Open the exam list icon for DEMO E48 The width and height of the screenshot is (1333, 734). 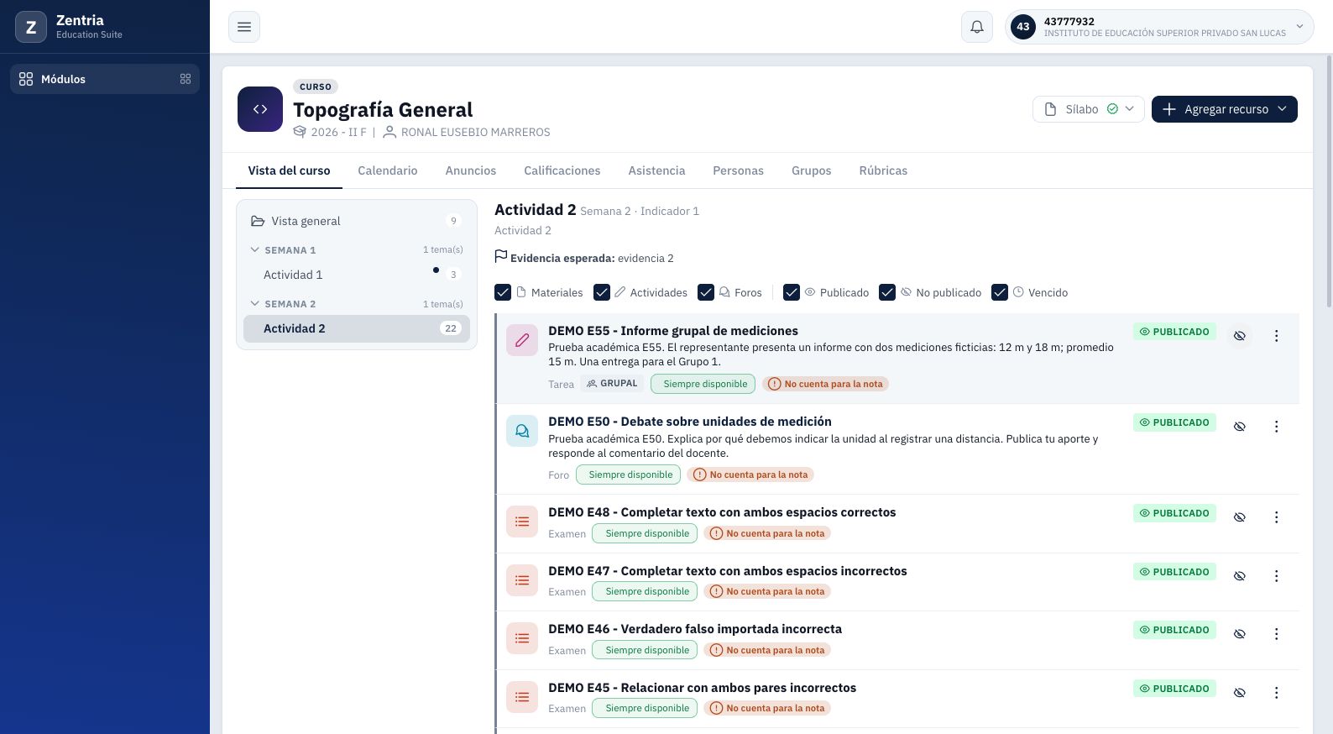coord(522,522)
